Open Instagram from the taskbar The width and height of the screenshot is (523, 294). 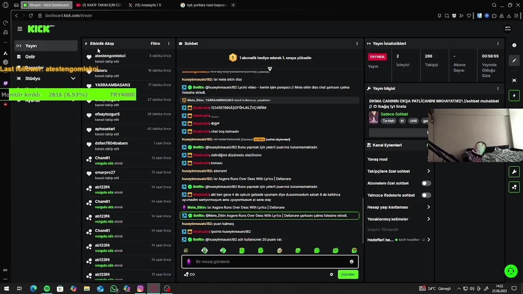pos(140,289)
